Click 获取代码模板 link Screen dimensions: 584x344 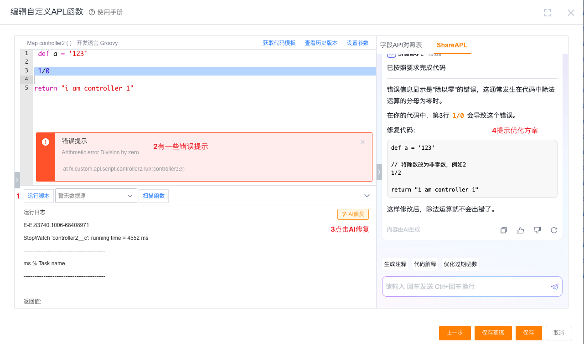tap(279, 43)
